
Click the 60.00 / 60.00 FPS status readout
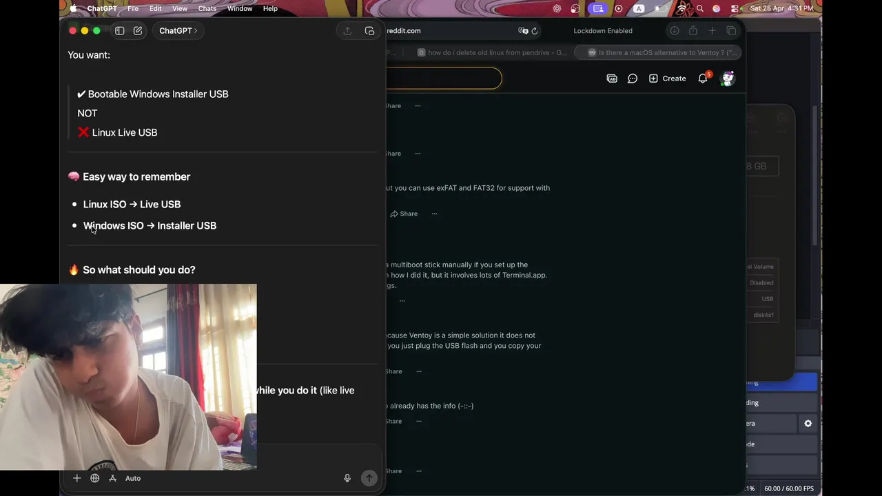[788, 488]
